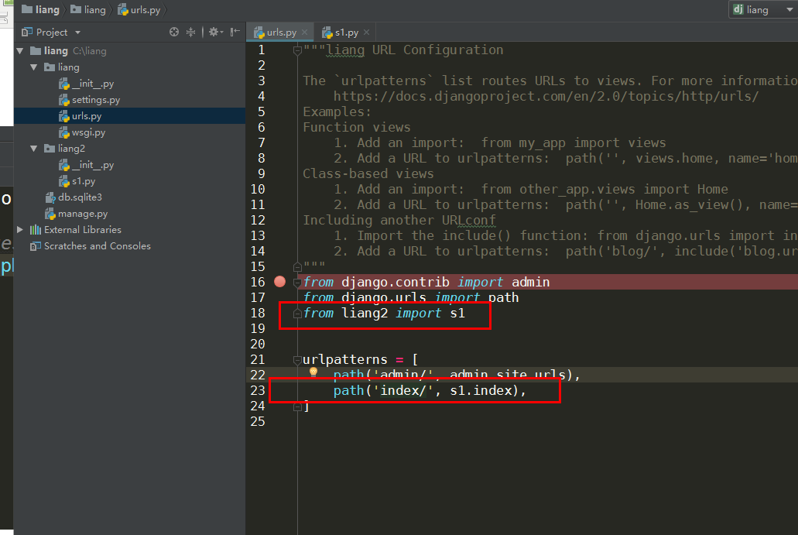This screenshot has width=798, height=535.
Task: Click the urls.py breadcrumb in navigation bar
Action: click(139, 9)
